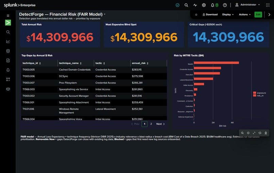Open the activity pulse icon
The height and width of the screenshot is (173, 274).
point(195,5)
